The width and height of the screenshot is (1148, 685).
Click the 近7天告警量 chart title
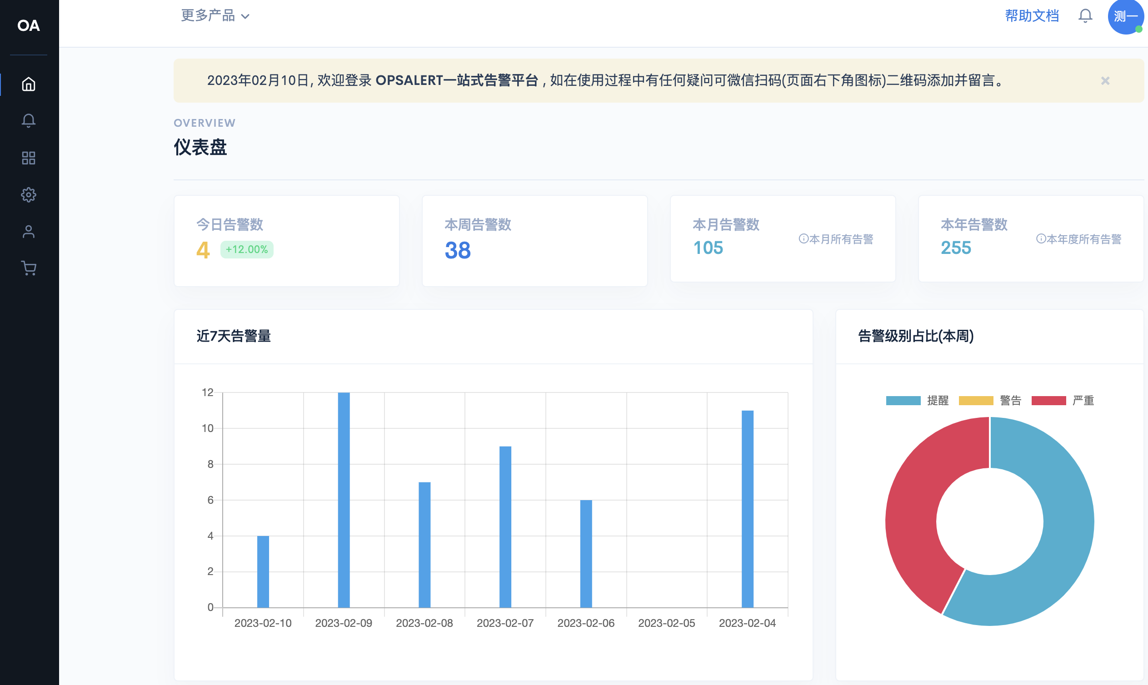[x=234, y=336]
